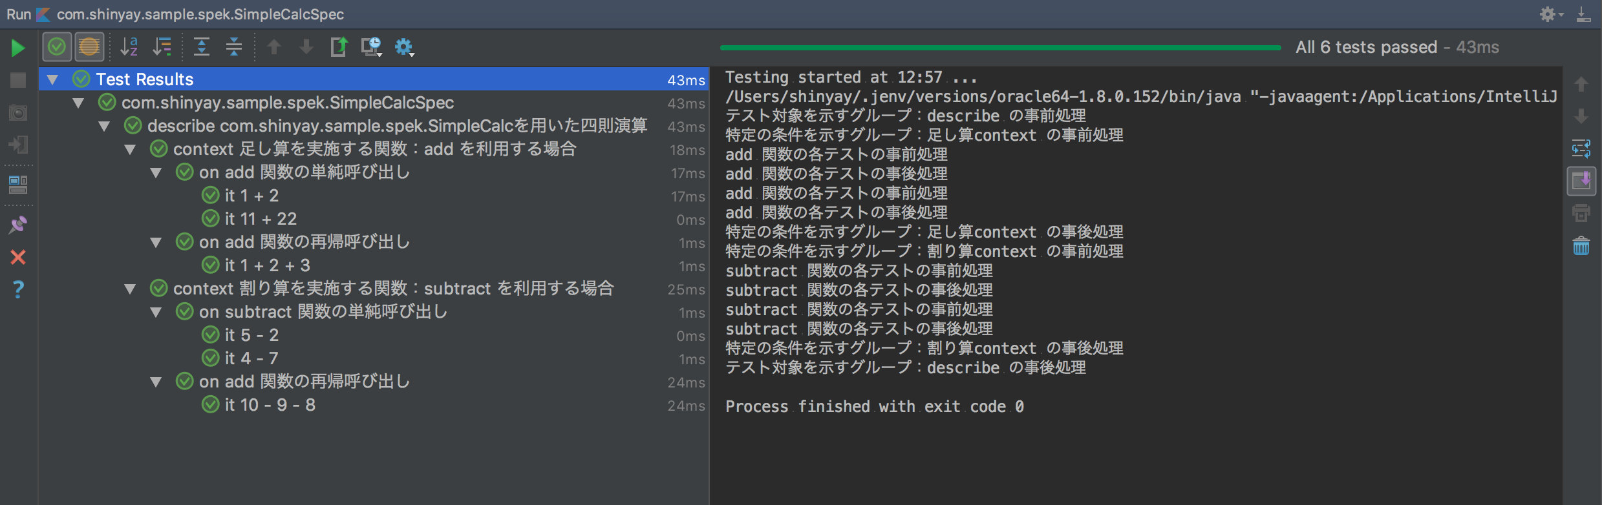
Task: Sort test results alphabetically
Action: [129, 46]
